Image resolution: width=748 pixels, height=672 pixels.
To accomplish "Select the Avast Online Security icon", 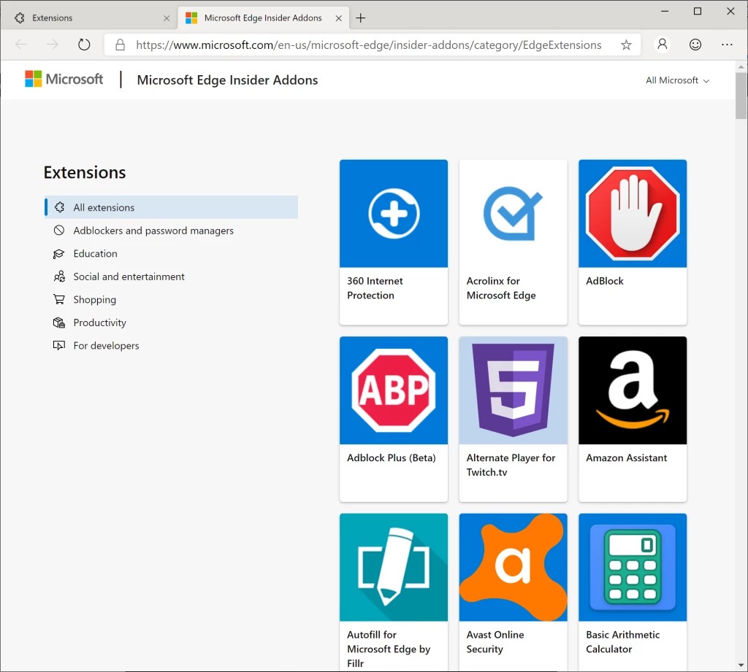I will click(513, 567).
